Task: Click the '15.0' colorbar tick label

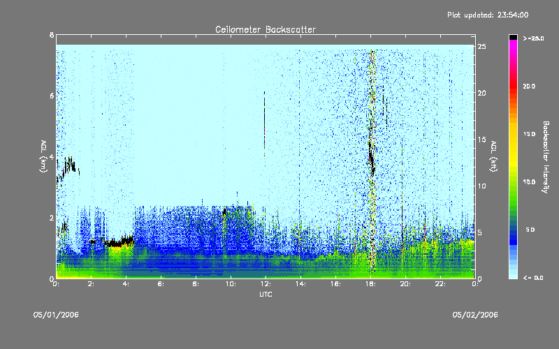Action: [x=529, y=134]
